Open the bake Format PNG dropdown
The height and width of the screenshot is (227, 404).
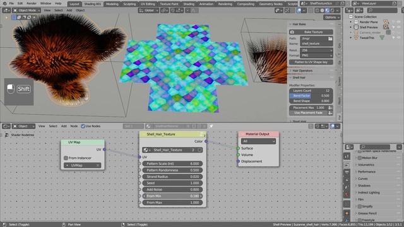316,55
